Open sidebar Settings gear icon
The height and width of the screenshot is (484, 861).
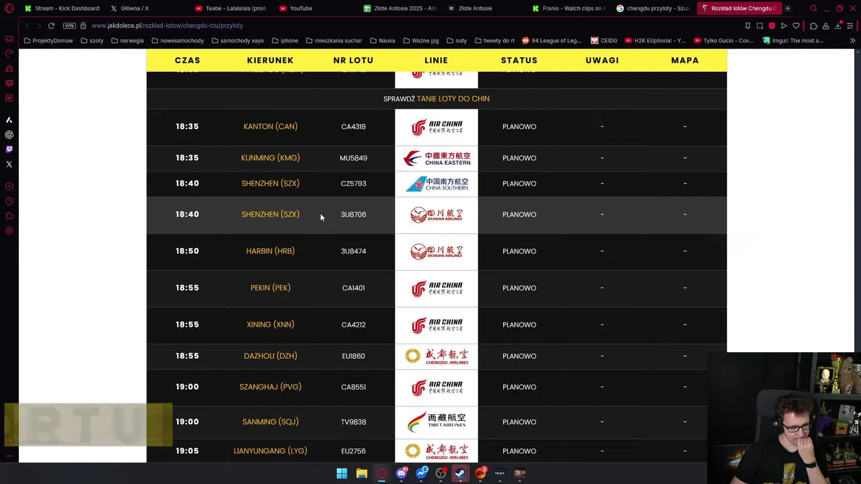(9, 231)
